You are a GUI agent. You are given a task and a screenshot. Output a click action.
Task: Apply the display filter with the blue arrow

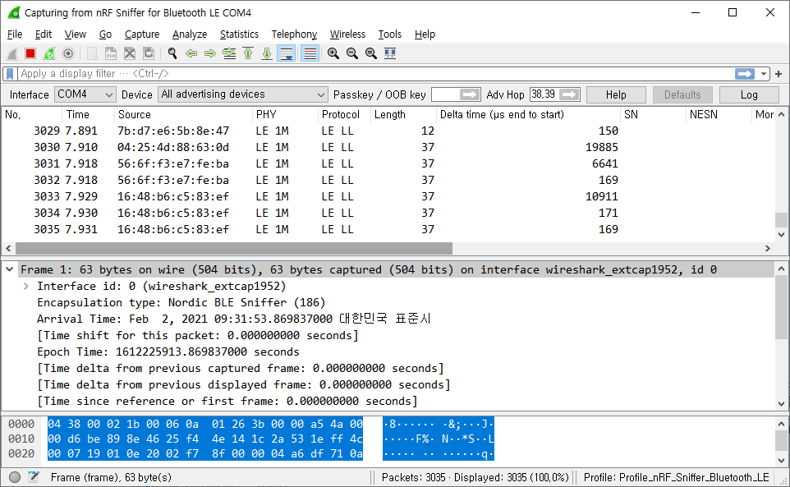pos(745,74)
